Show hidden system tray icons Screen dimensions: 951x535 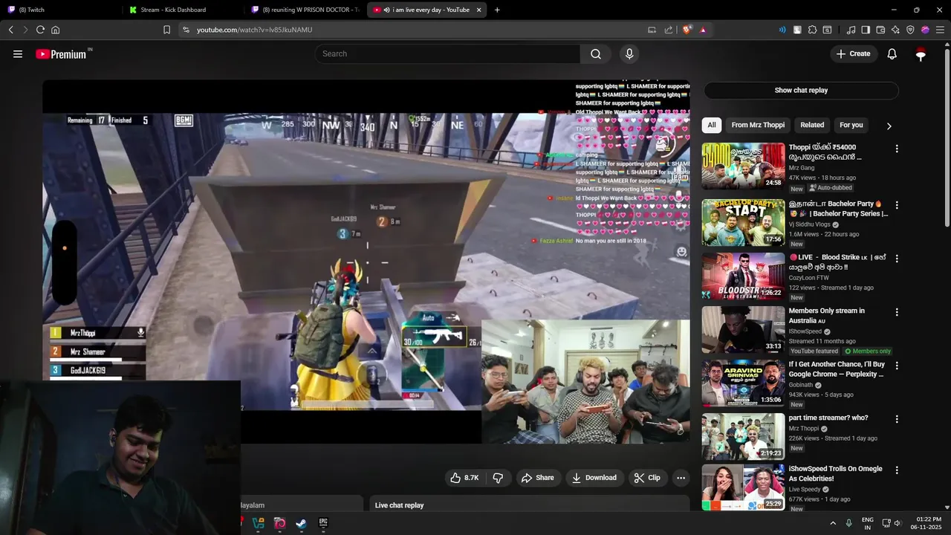832,523
